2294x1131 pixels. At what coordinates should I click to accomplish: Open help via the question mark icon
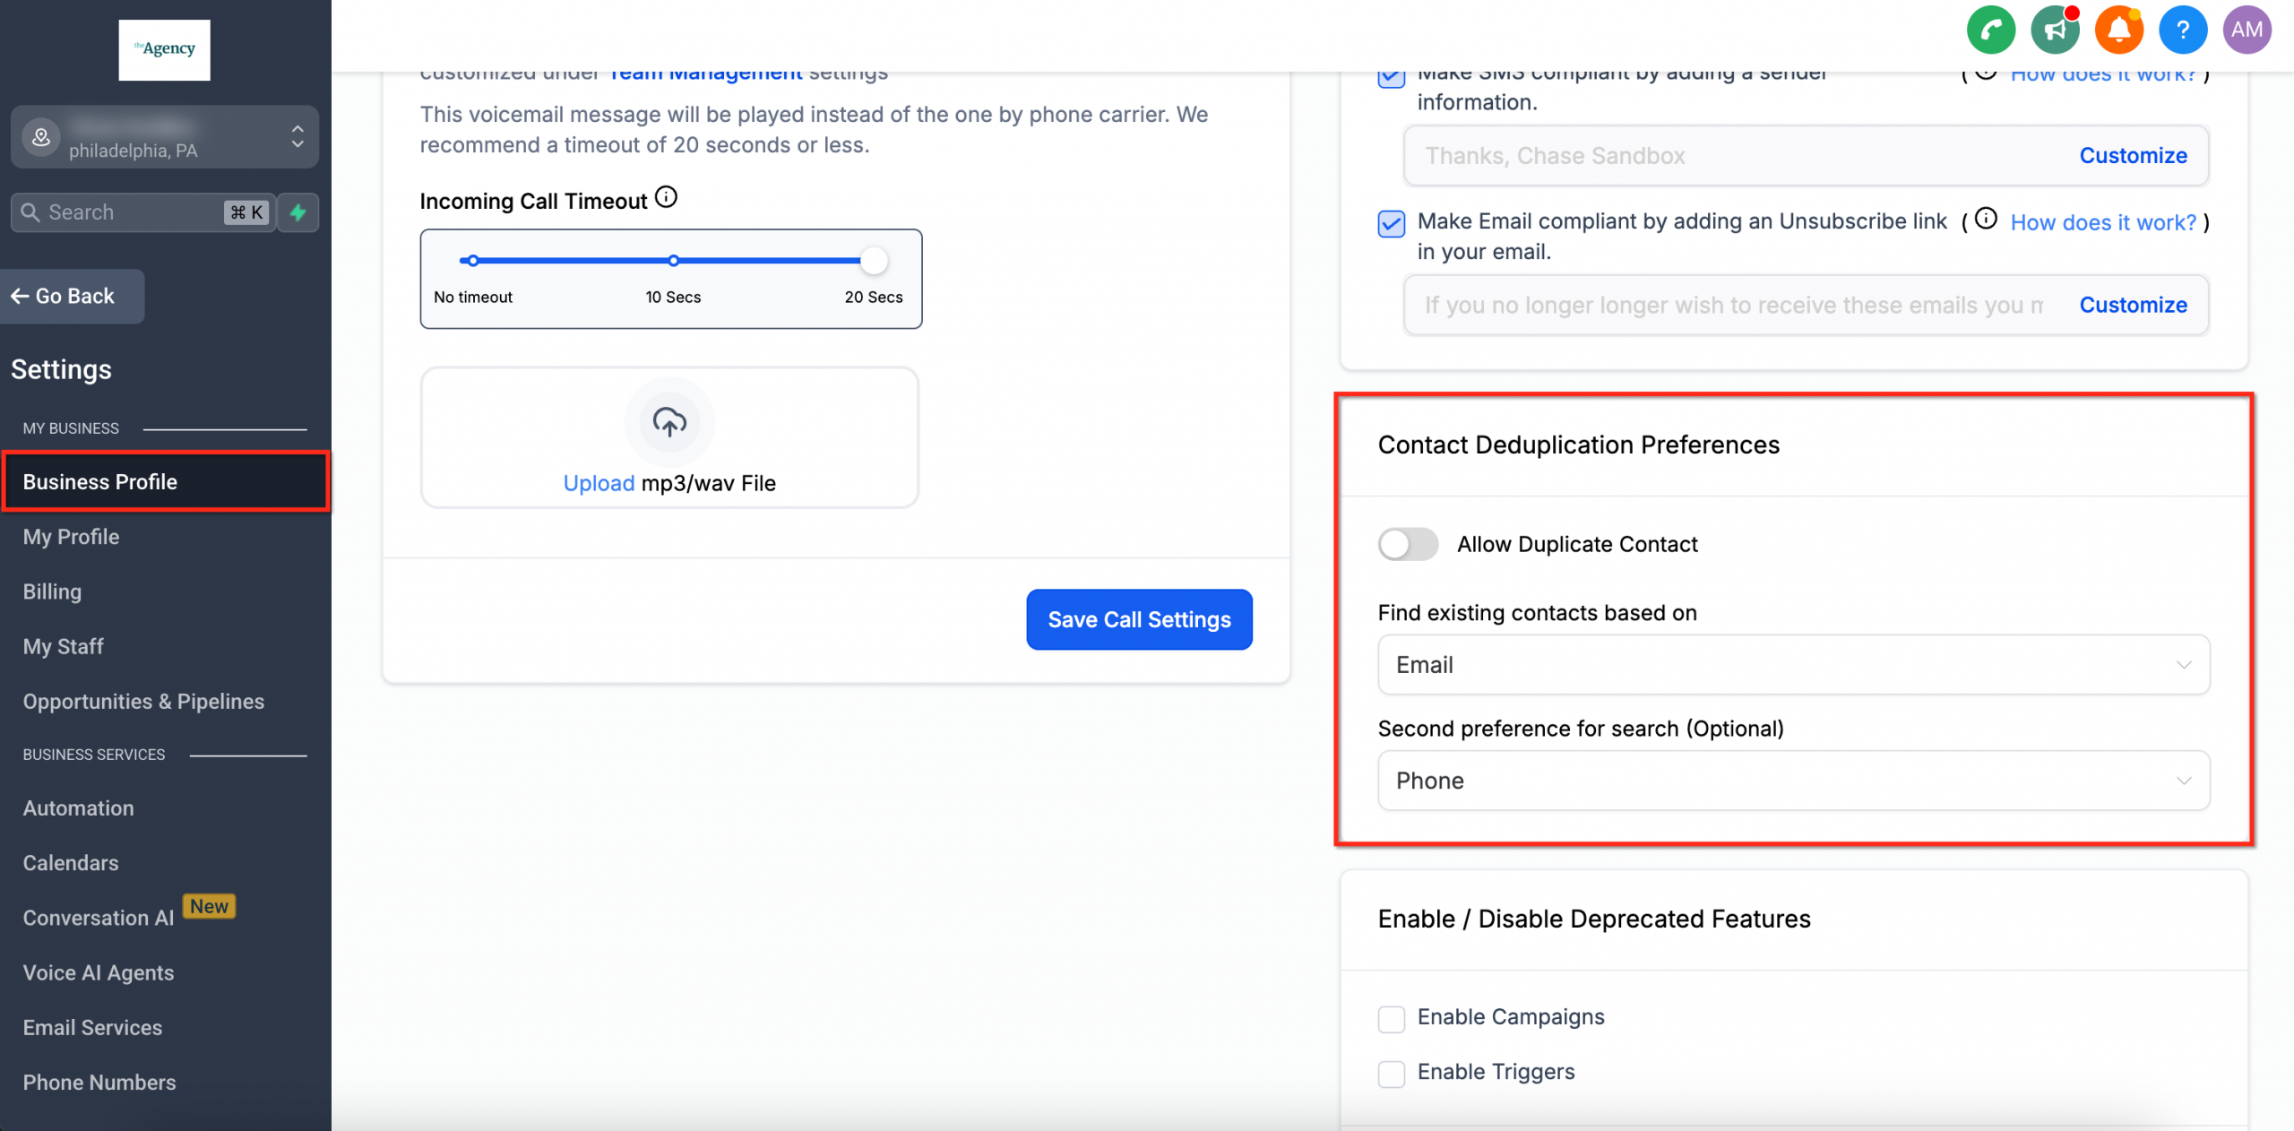click(2183, 30)
